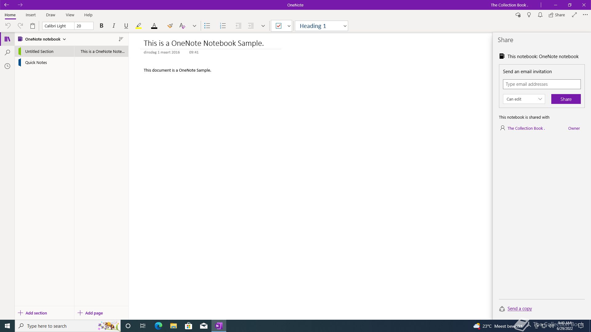This screenshot has width=591, height=332.
Task: Open the Can edit permission dropdown
Action: pos(524,99)
